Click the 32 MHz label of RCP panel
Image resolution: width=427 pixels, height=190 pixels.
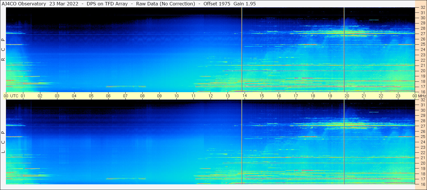pyautogui.click(x=422, y=7)
